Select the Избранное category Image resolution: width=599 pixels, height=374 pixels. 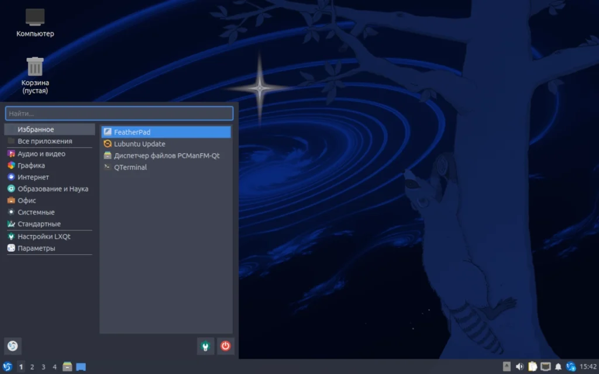[x=50, y=129]
